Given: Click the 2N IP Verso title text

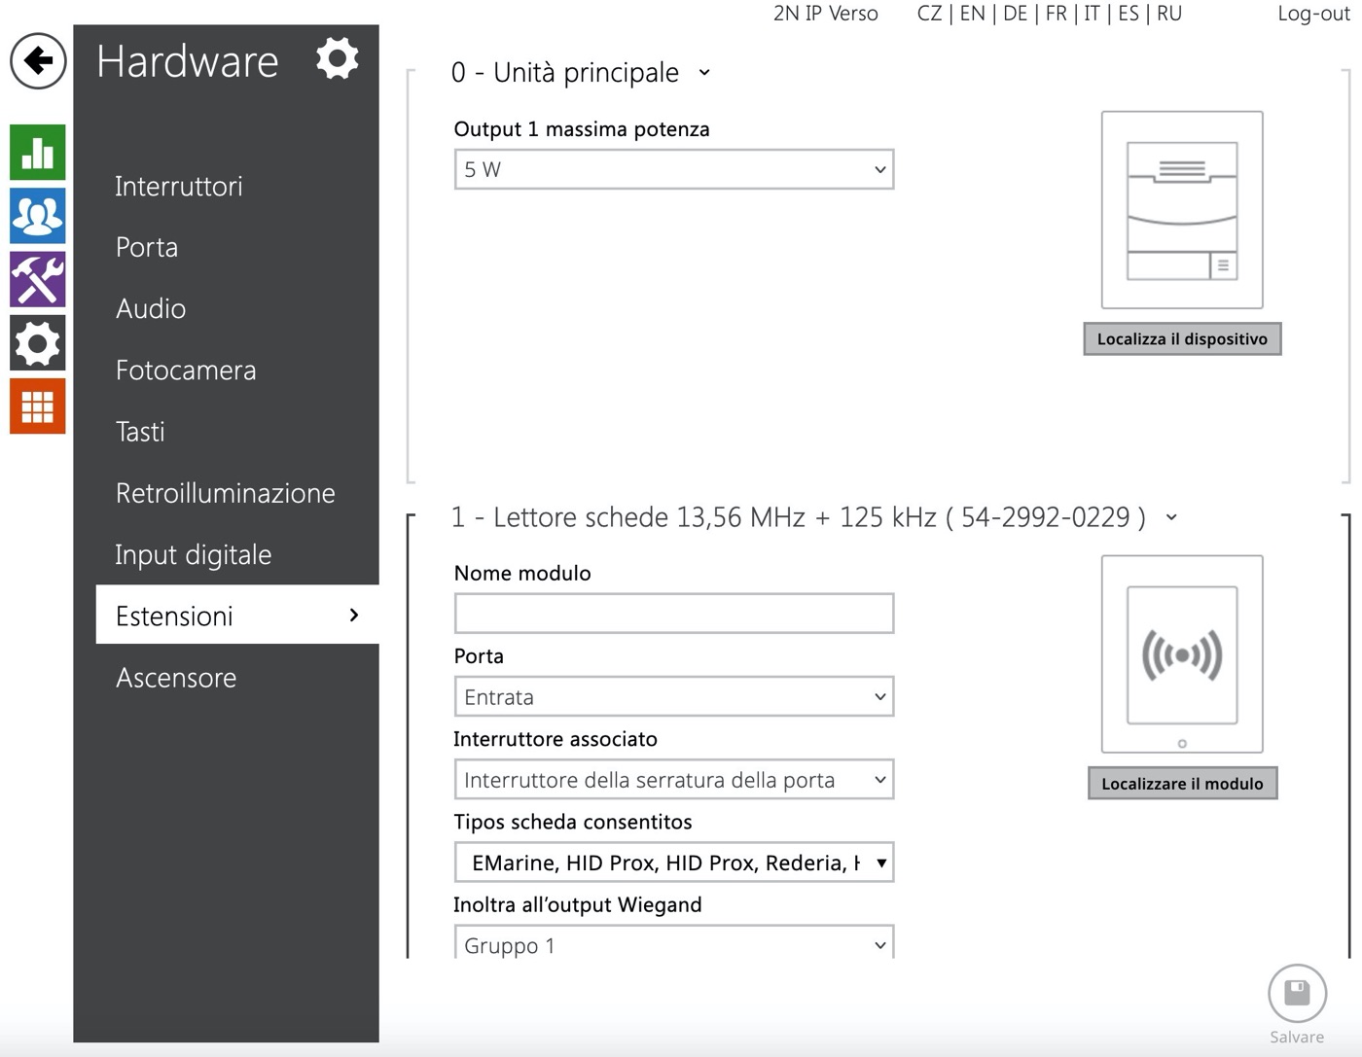Looking at the screenshot, I should 826,14.
